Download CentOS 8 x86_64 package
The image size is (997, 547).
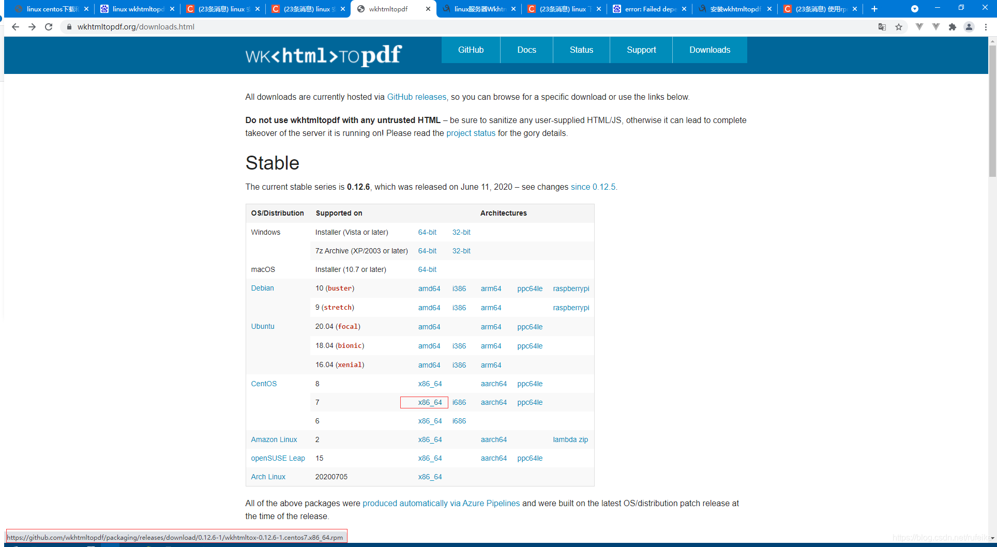pos(430,384)
